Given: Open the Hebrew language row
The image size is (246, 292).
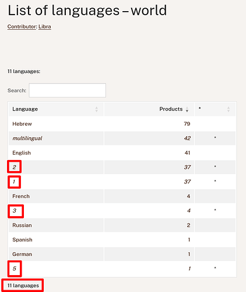Looking at the screenshot, I should pyautogui.click(x=22, y=124).
